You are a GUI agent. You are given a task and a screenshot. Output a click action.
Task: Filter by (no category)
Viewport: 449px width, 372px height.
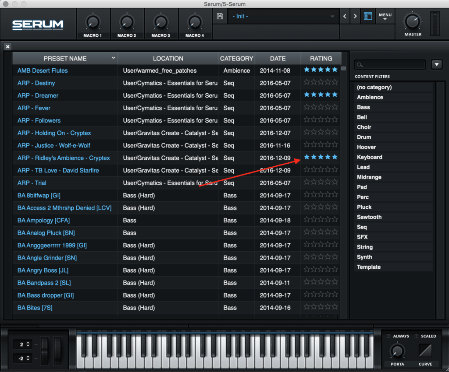coord(393,87)
